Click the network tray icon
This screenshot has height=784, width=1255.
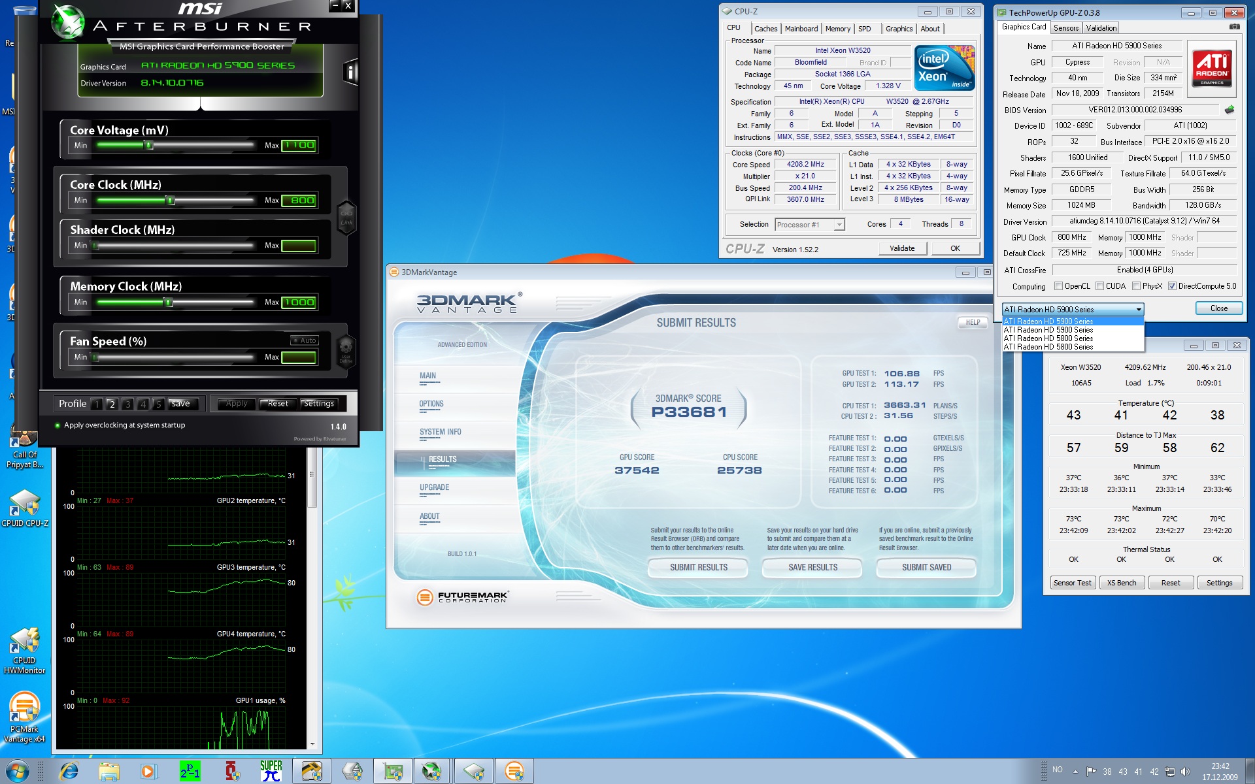[x=1170, y=772]
